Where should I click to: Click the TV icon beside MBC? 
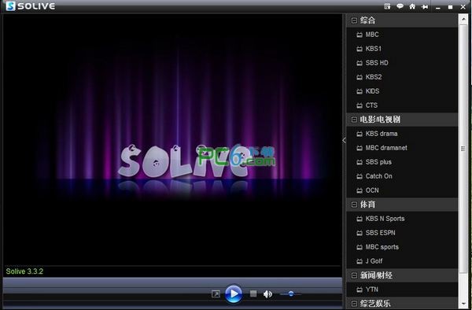pos(360,35)
